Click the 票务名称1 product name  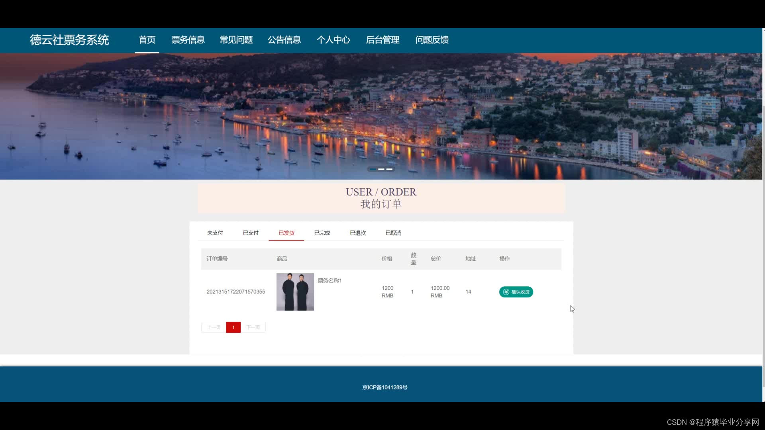(330, 281)
